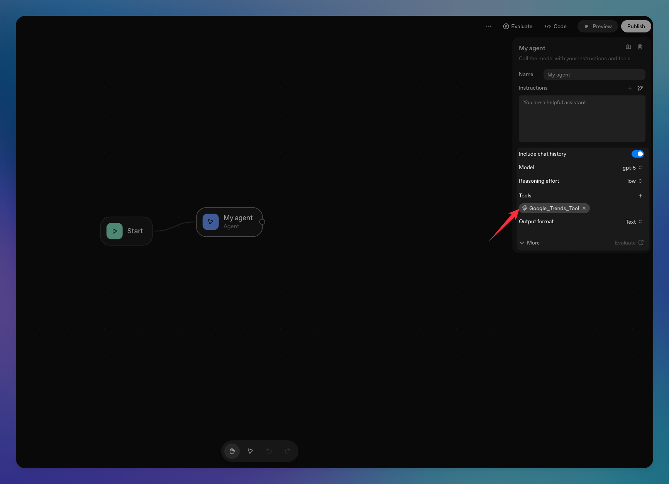Remove the Google_Trends_Tool chip
669x484 pixels.
click(x=584, y=208)
